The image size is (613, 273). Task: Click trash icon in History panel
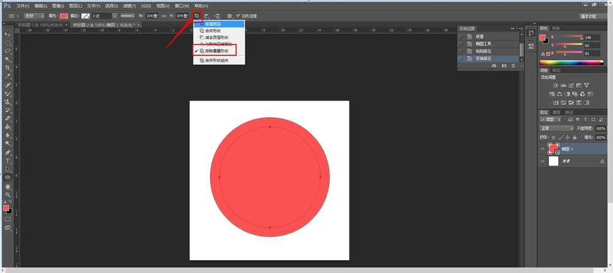(x=512, y=66)
